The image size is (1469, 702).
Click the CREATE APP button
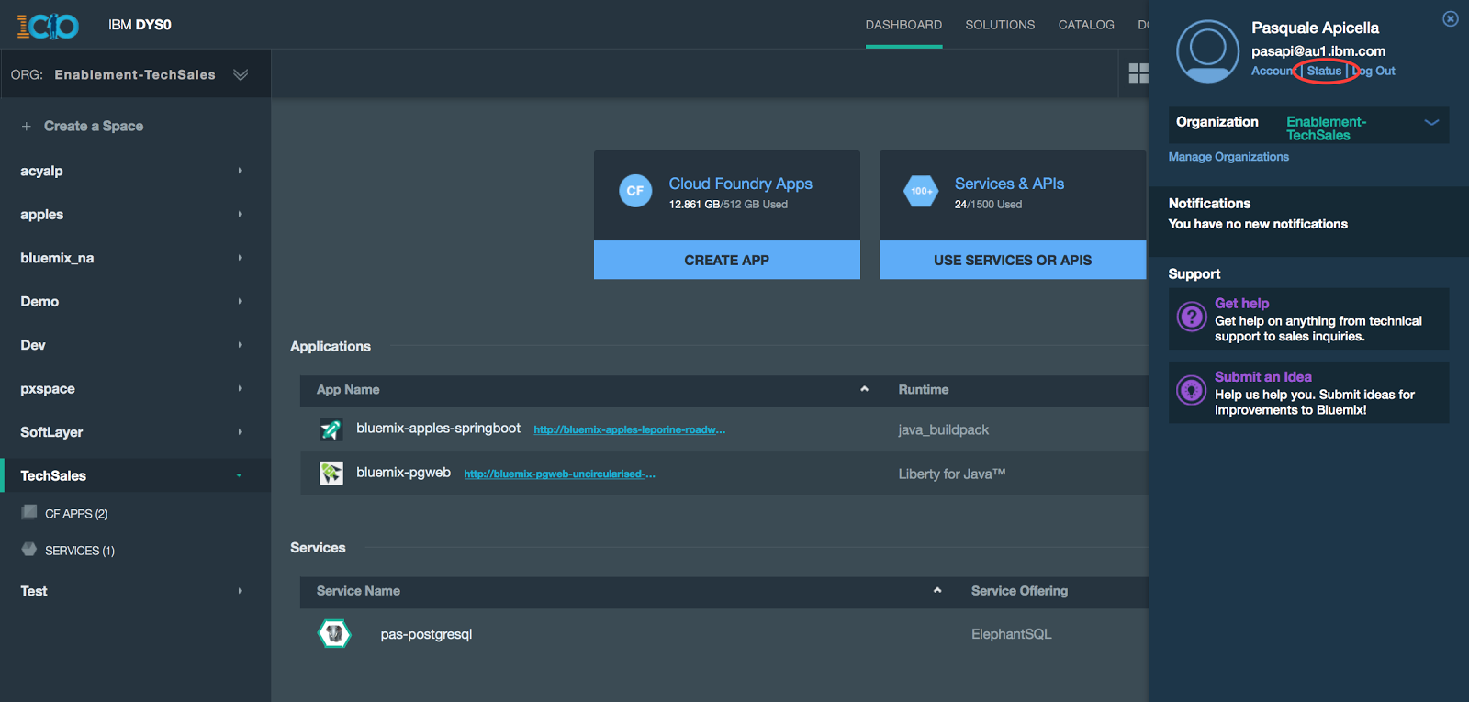[x=727, y=261]
